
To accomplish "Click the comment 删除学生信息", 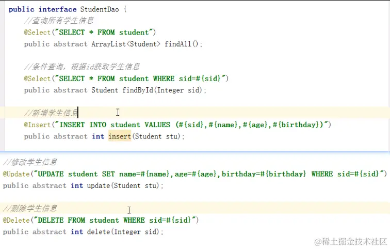I will 30,208.
